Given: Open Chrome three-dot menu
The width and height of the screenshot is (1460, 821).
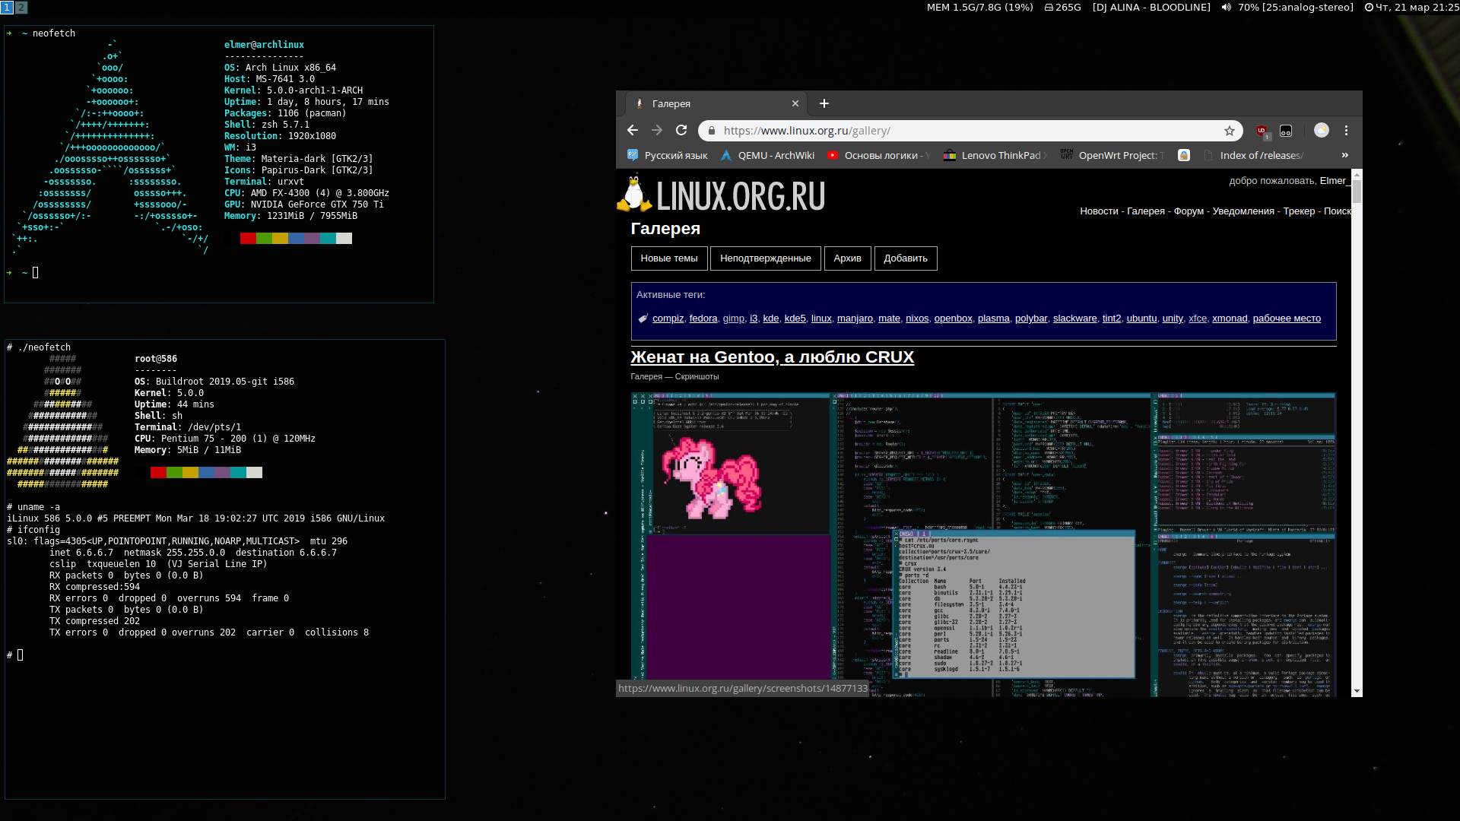Looking at the screenshot, I should pyautogui.click(x=1346, y=131).
